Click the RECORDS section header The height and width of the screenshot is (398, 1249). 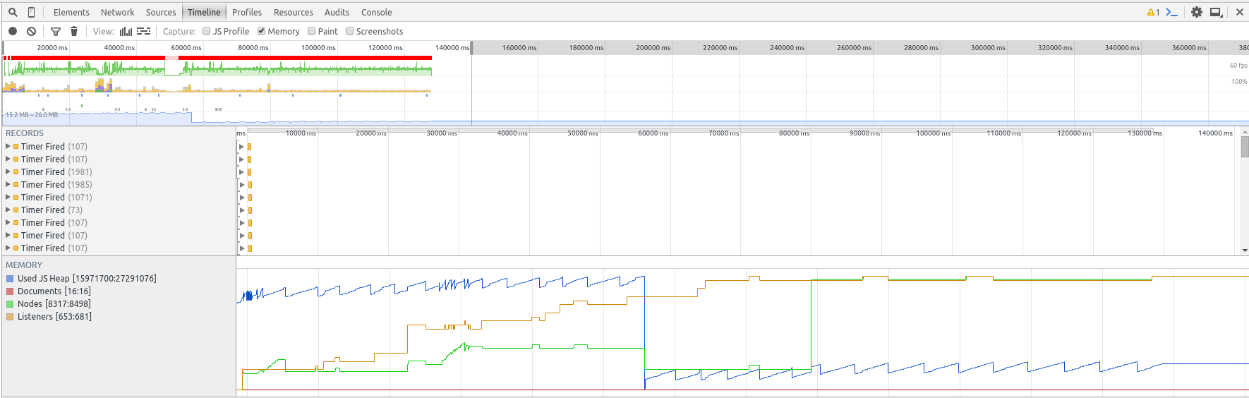pyautogui.click(x=25, y=133)
